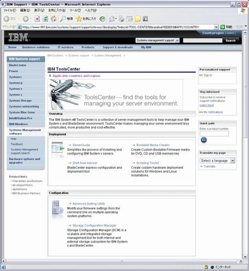Open the address bar history dropdown arrow
Viewport: 249px width, 271px height.
click(x=216, y=27)
